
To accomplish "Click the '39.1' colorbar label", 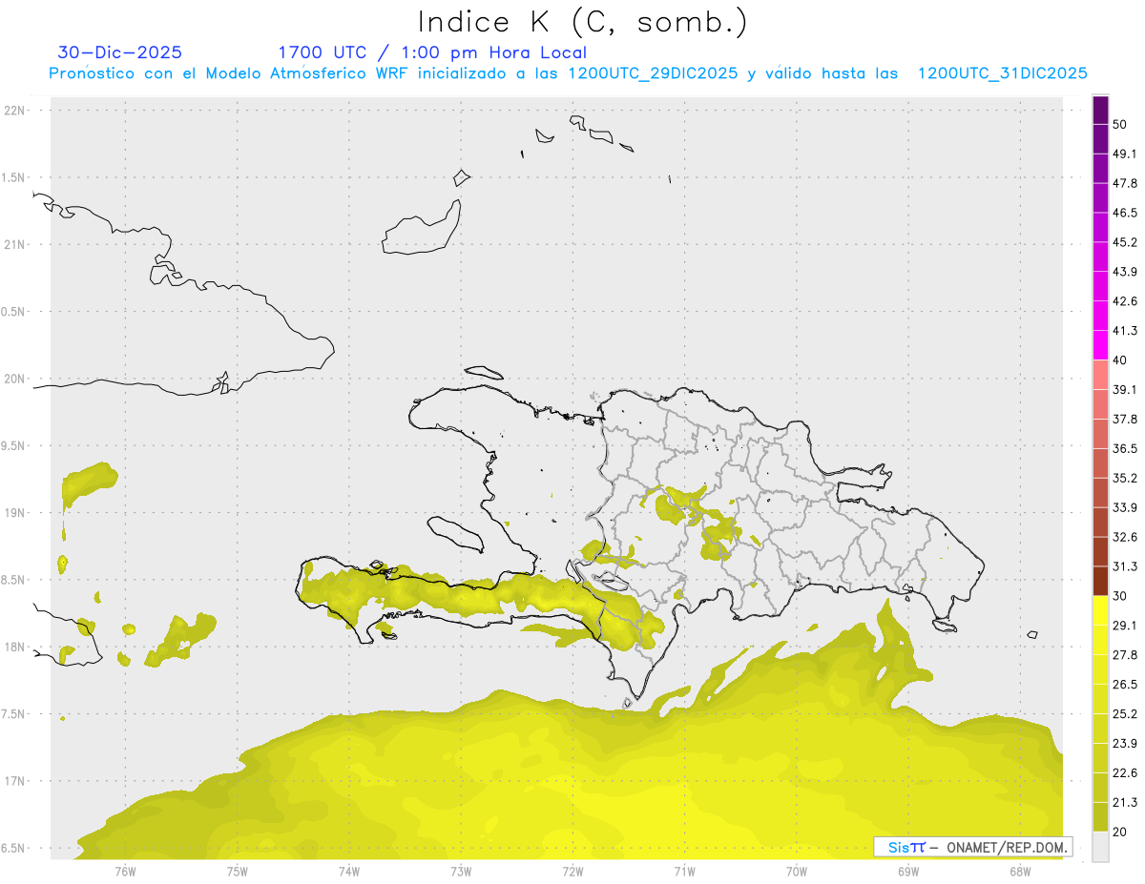I will 1125,389.
